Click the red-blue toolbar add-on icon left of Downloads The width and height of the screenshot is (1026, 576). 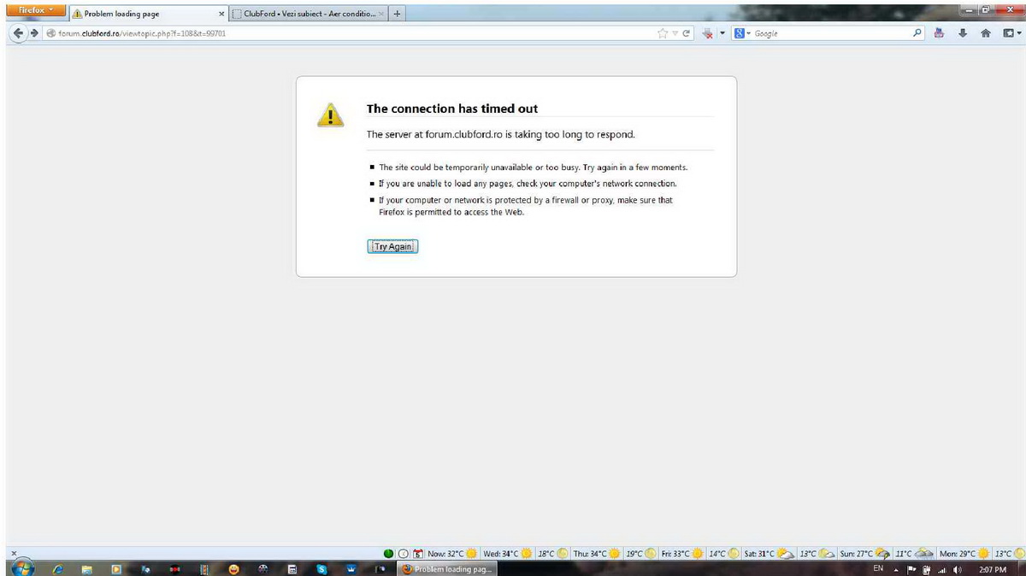[x=940, y=33]
